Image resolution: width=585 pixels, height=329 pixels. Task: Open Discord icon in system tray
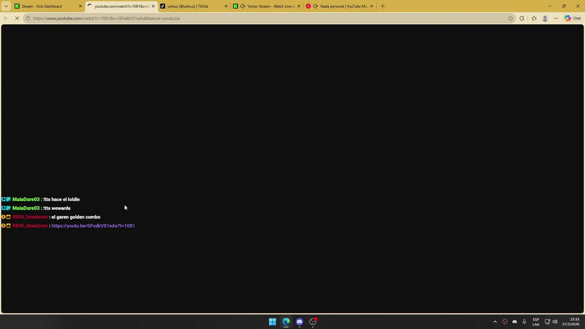tap(515, 322)
